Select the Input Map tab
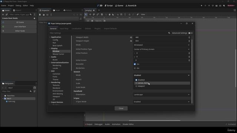237x133 pixels. coord(64,28)
